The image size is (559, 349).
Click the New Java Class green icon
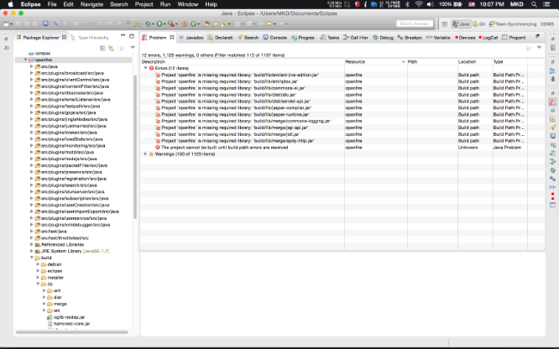[x=194, y=23]
